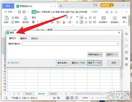Switch to the Sheet1 worksheet tab

pyautogui.click(x=29, y=94)
